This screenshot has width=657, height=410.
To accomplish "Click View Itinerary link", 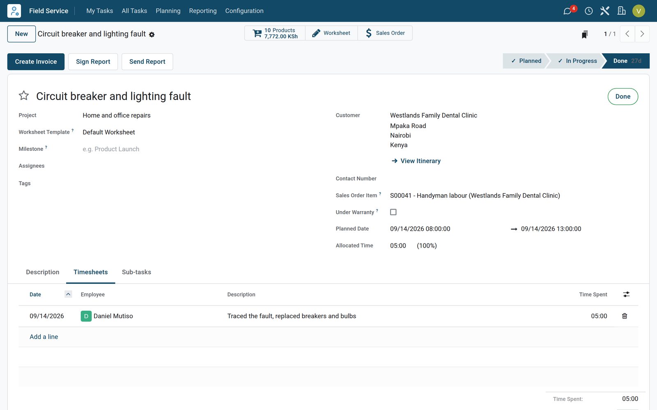I will (416, 161).
